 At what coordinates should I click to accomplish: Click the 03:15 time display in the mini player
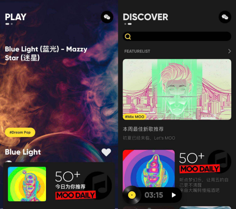pyautogui.click(x=154, y=195)
